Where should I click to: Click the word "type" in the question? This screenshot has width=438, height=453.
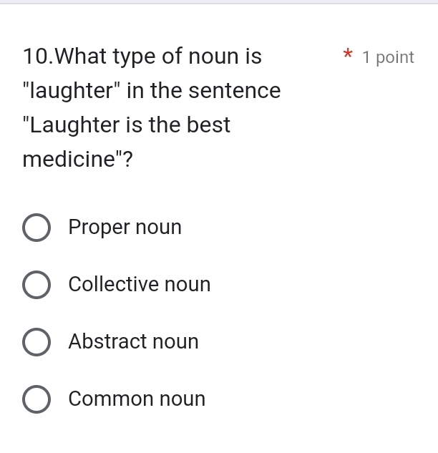pyautogui.click(x=135, y=57)
